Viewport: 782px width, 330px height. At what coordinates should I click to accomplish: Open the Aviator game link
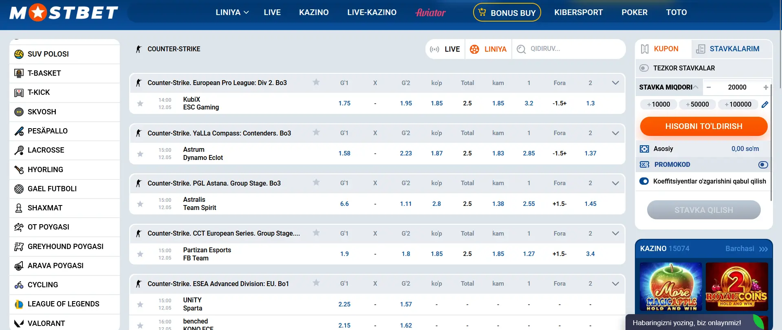430,13
